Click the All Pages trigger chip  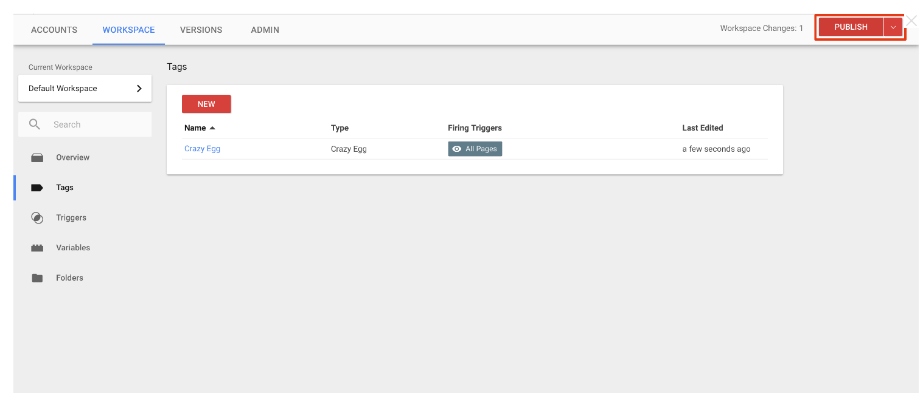pyautogui.click(x=475, y=149)
